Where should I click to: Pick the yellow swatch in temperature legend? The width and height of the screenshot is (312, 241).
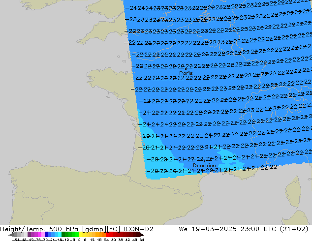84,235
